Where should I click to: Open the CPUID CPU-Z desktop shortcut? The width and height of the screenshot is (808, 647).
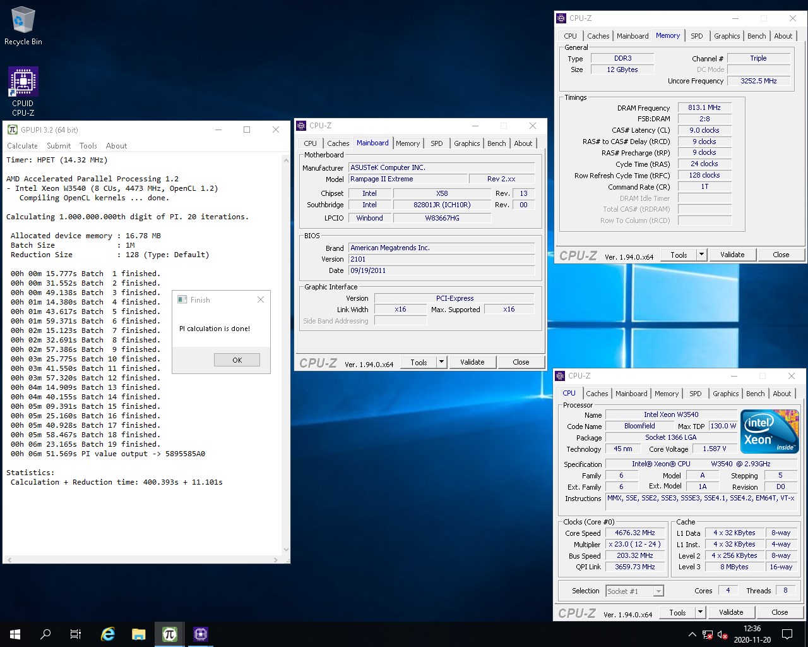point(23,92)
